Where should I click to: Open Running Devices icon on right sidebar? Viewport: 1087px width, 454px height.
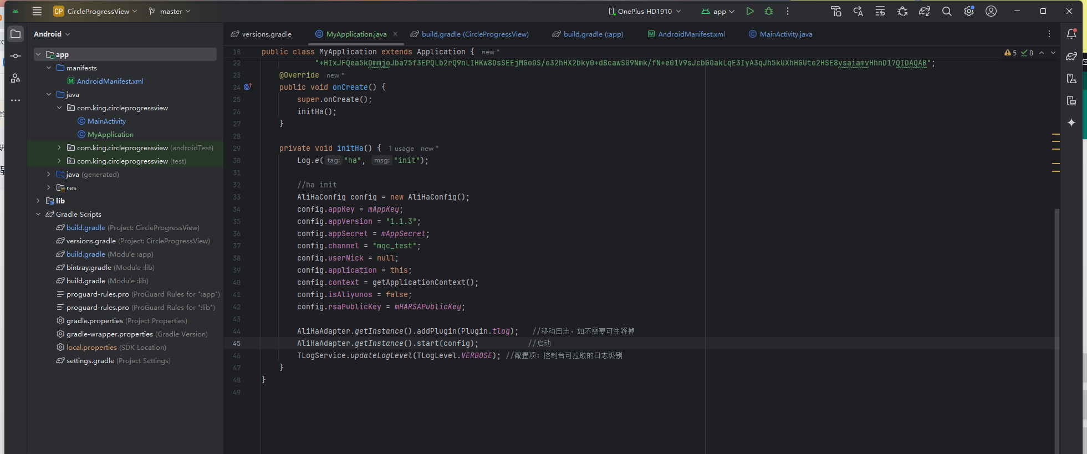click(x=1071, y=100)
